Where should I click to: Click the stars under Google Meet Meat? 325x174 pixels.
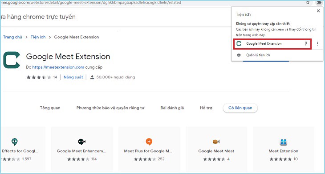click(x=214, y=159)
